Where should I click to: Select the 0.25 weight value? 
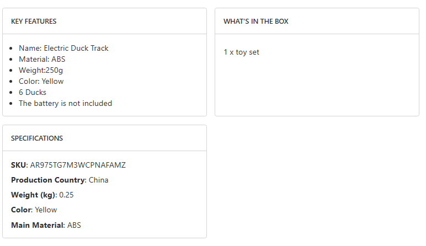click(x=66, y=195)
